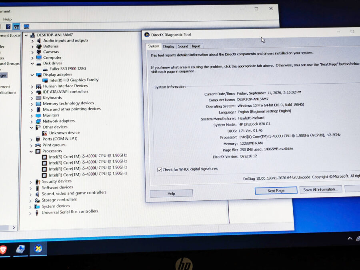The height and width of the screenshot is (270, 360).
Task: Select the Print queues category
Action: 54,145
